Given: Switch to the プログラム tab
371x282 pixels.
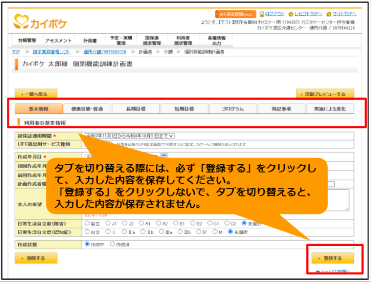Looking at the screenshot, I should click(x=232, y=109).
